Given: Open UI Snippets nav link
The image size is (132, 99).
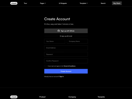Looking at the screenshot, I should click(x=63, y=3).
